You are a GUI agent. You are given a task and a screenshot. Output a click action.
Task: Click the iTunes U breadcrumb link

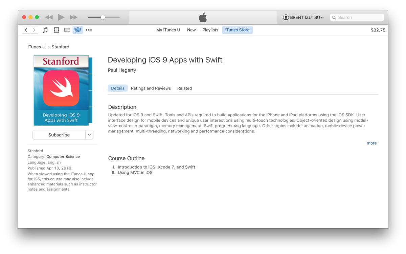point(37,47)
